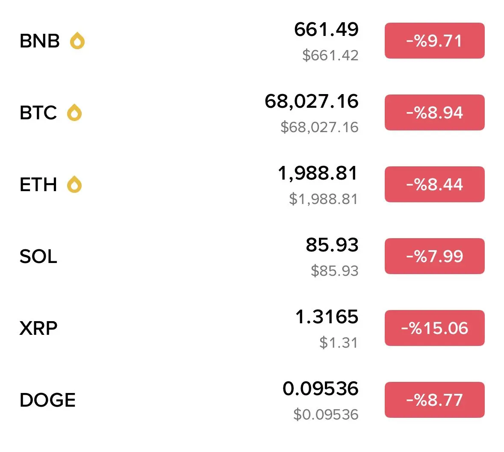Viewport: 504px width, 452px height.
Task: Click the -%8.94 change badge
Action: [435, 112]
